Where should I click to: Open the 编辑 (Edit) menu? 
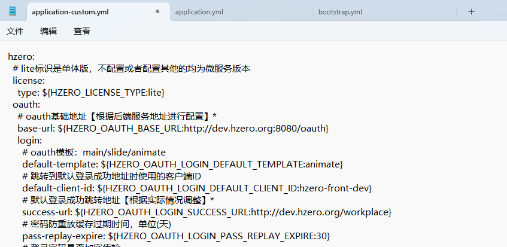click(x=48, y=31)
